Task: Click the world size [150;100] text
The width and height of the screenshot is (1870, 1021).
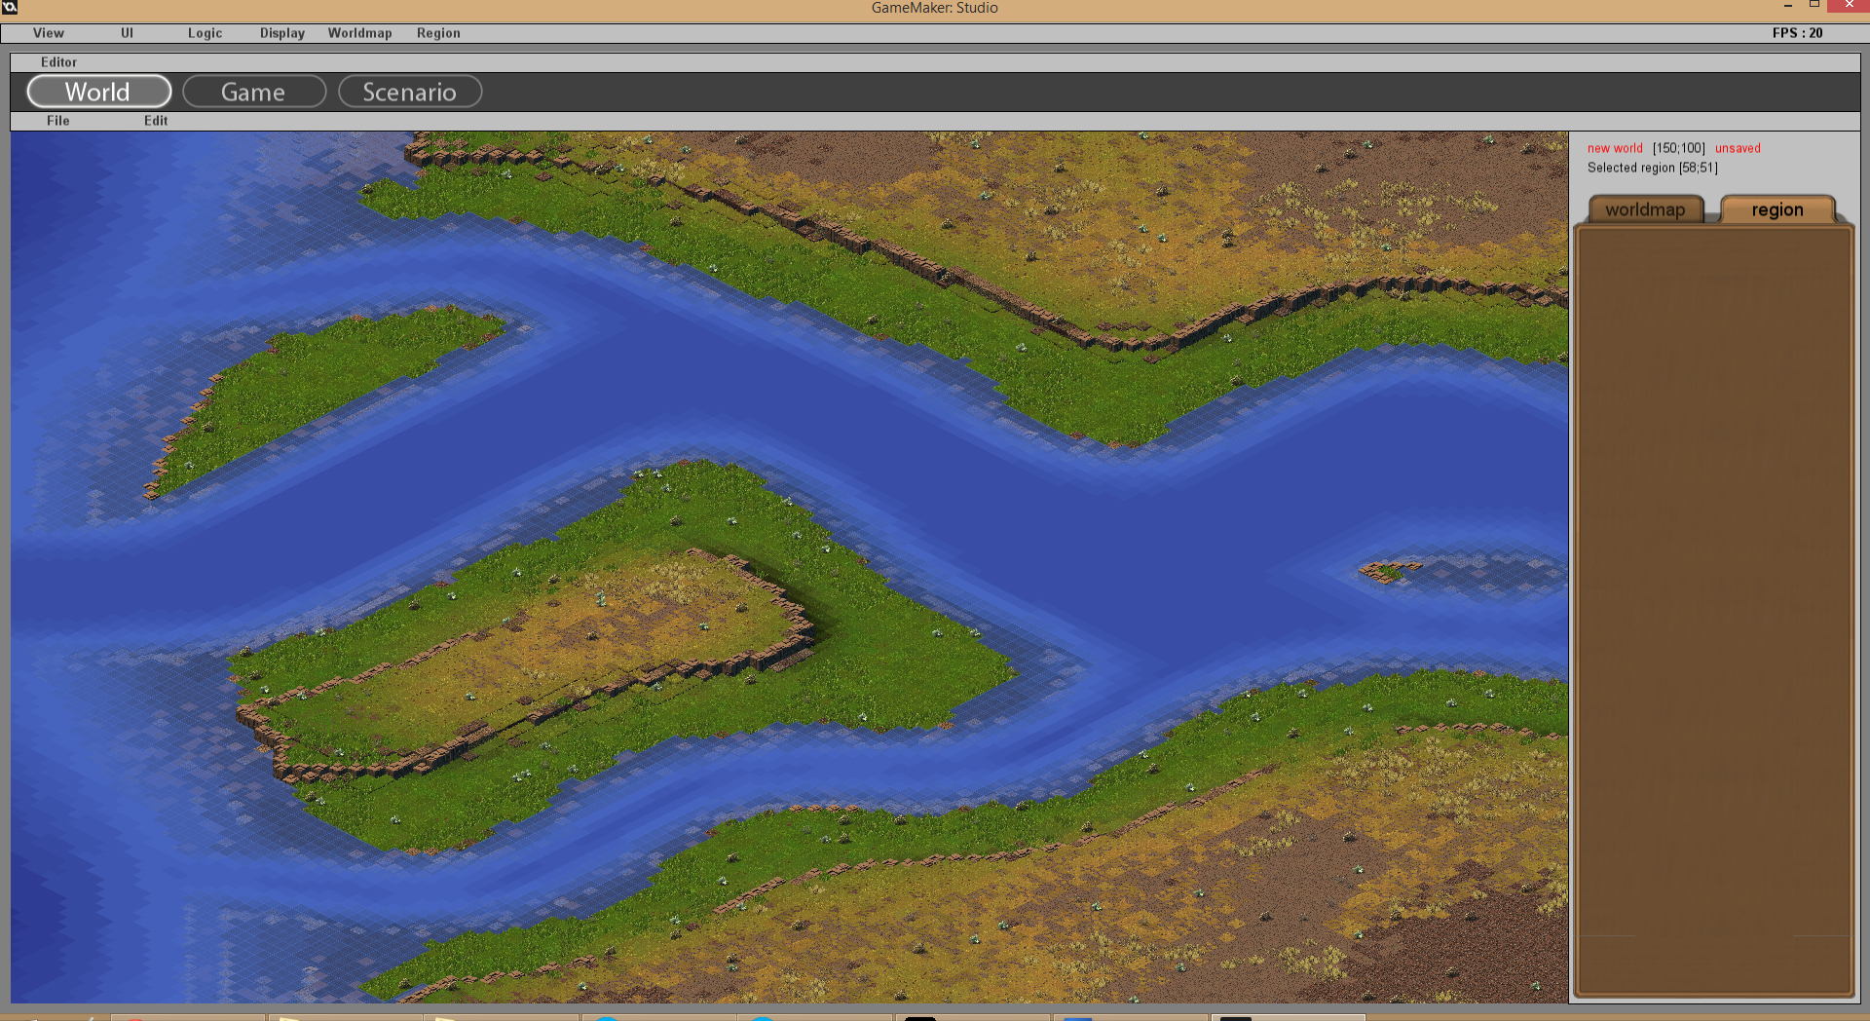Action: pyautogui.click(x=1679, y=148)
